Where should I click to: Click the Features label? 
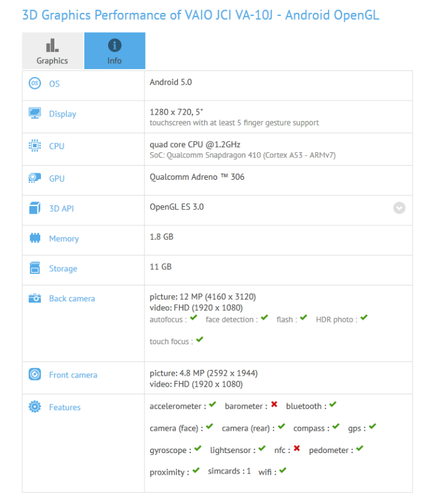(x=65, y=408)
